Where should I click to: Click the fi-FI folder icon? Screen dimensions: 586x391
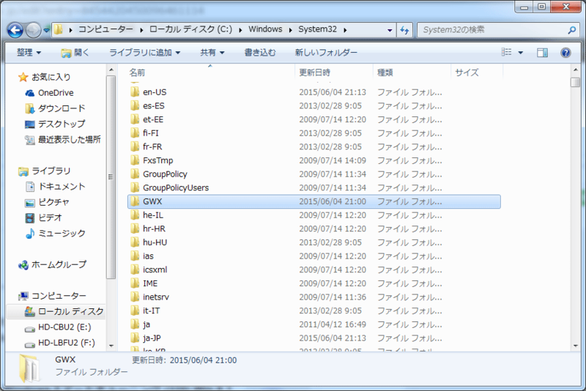coord(135,133)
